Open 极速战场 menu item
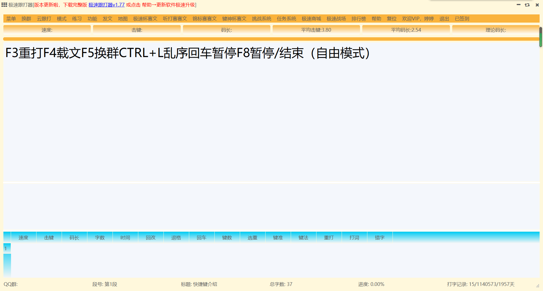 [x=336, y=19]
